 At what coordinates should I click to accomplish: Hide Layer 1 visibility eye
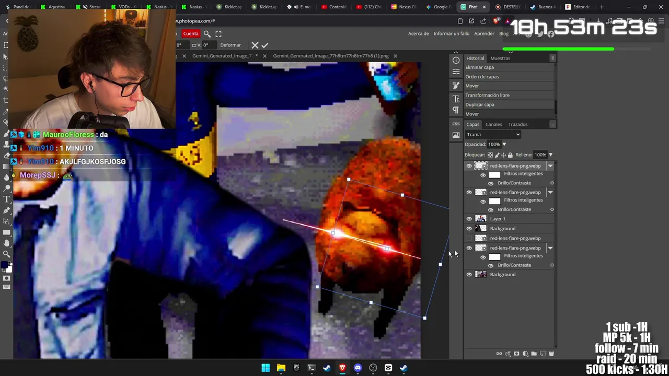[469, 219]
